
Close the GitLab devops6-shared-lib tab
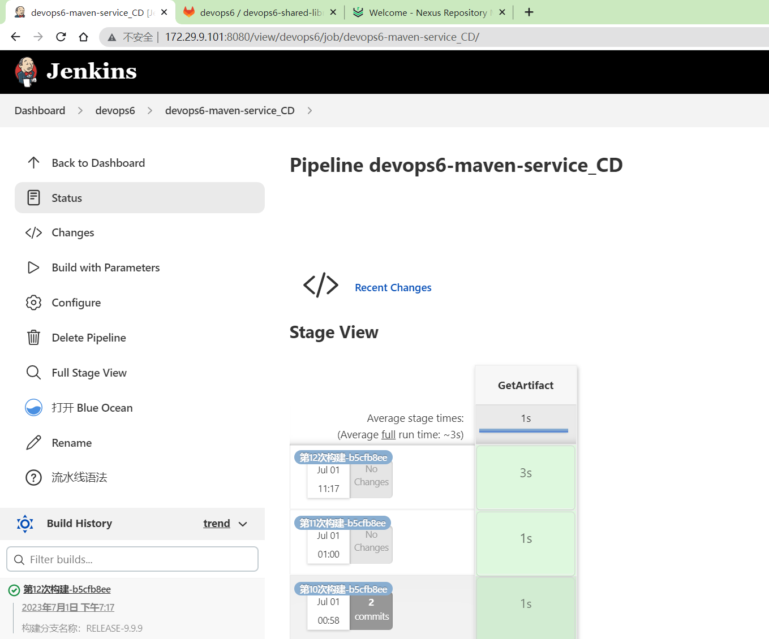click(x=333, y=12)
